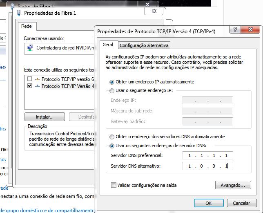Select 'Obter um endereço IP automaticamente' radio

[x=112, y=82]
